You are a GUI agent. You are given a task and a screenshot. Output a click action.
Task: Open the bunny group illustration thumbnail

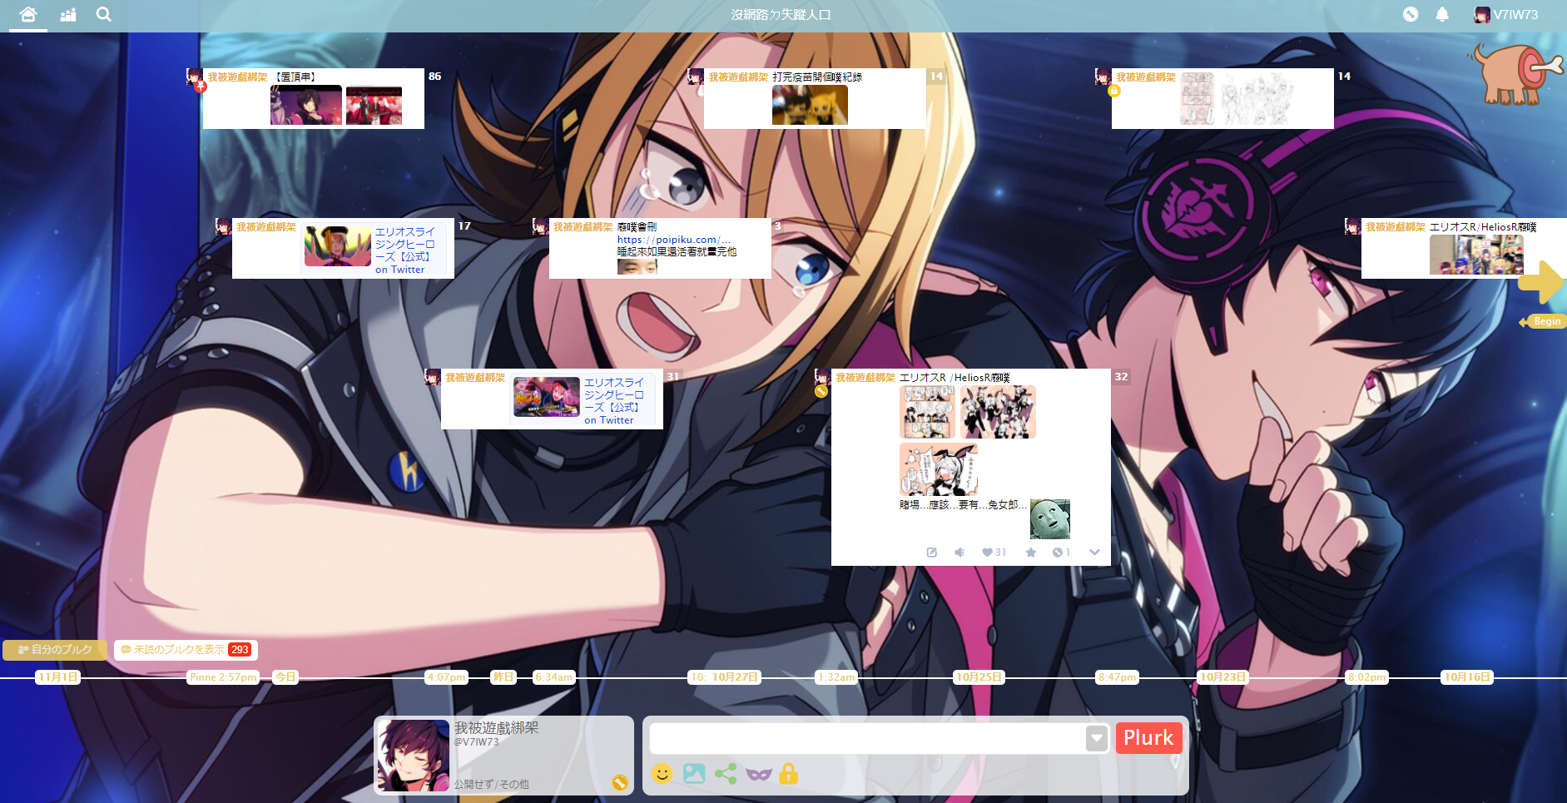click(x=998, y=412)
